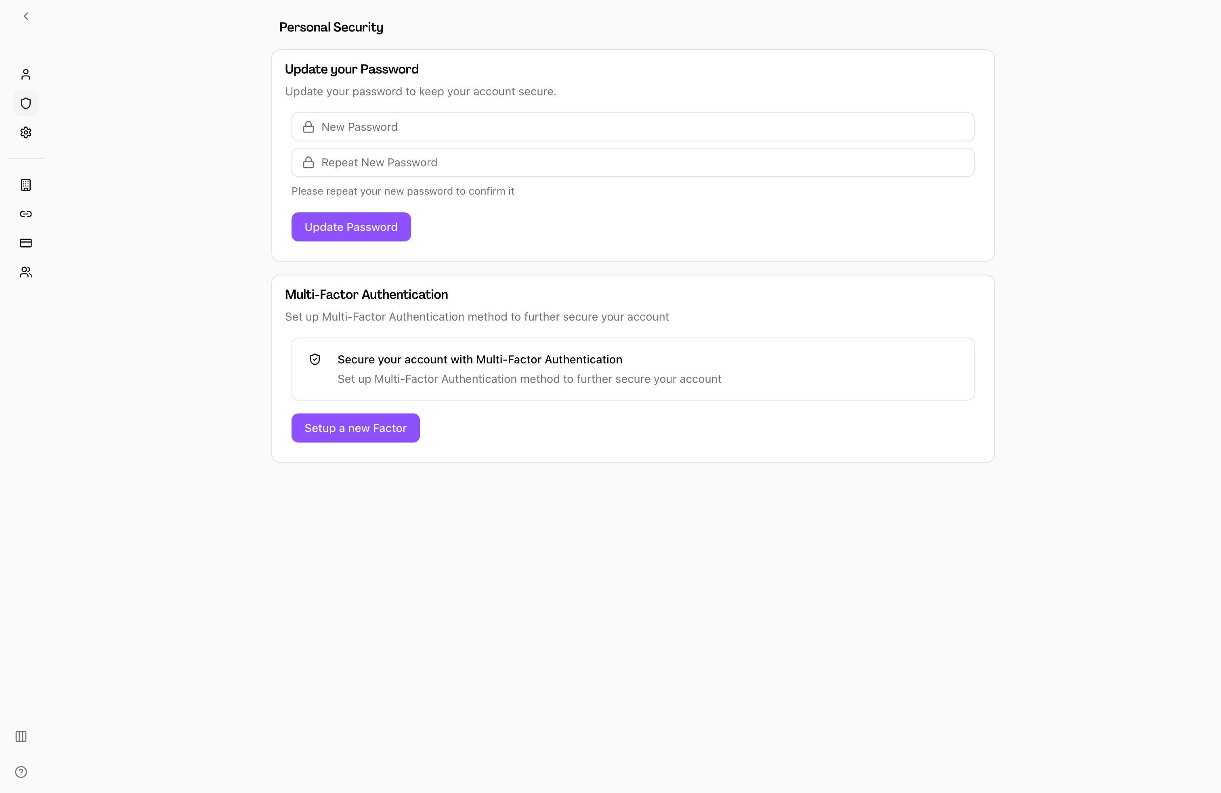Click the chain link icon in sidebar
Screen dimensions: 1221x793
[x=26, y=214]
